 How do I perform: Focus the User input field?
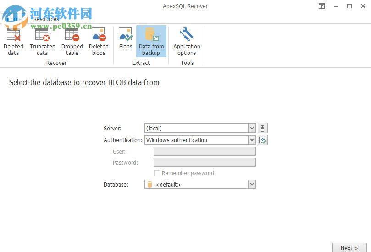point(205,151)
